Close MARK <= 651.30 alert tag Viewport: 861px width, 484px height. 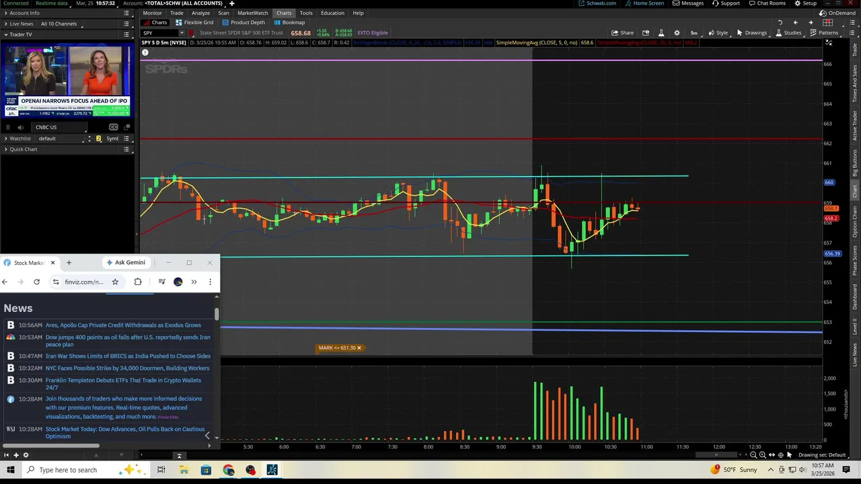359,348
